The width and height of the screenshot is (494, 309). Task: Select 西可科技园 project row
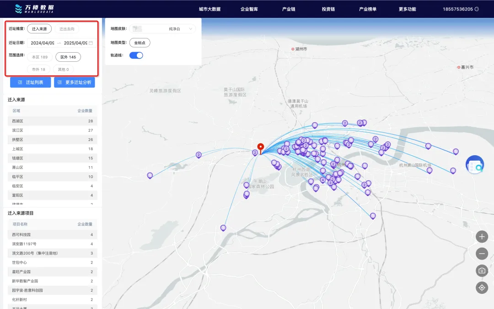[x=52, y=234]
